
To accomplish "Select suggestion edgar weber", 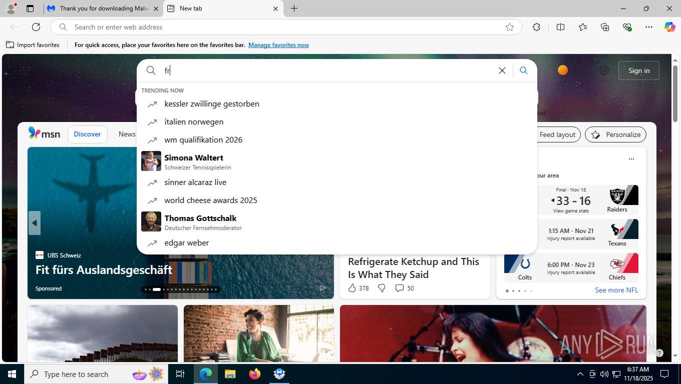I will [x=336, y=243].
